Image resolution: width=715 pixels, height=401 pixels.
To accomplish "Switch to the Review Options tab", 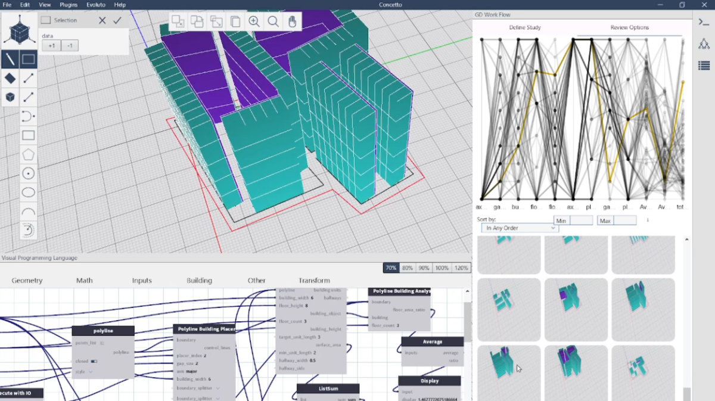I will click(x=630, y=28).
